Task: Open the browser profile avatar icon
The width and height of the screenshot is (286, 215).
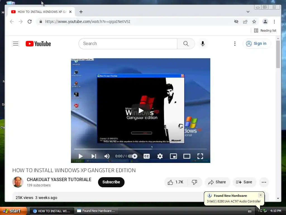Action: coord(265,22)
